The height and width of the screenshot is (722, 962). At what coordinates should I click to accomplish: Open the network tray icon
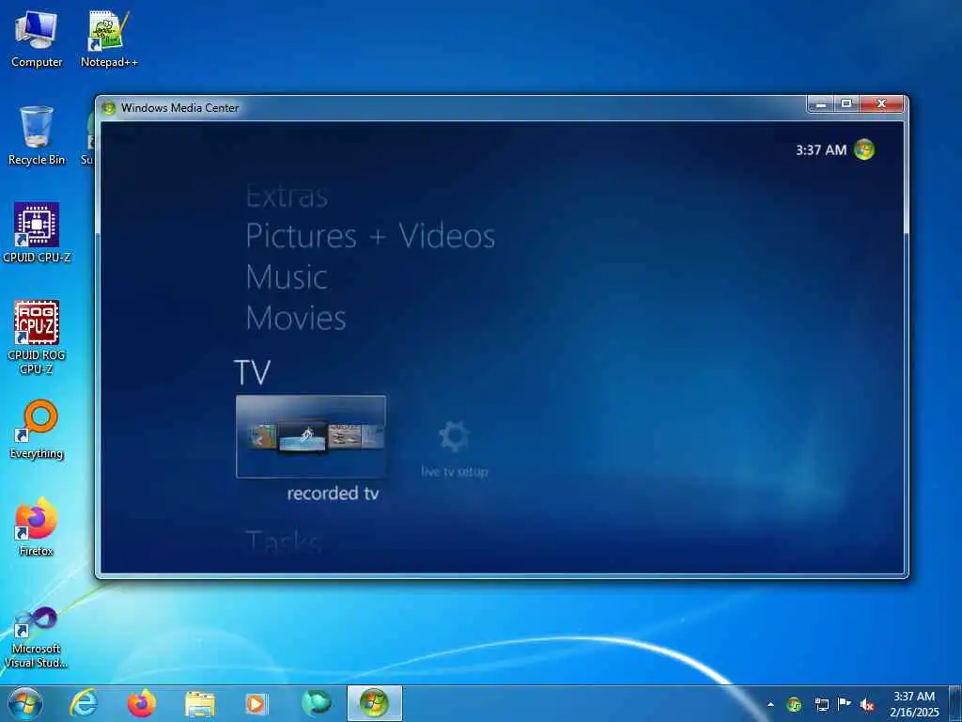[x=821, y=705]
